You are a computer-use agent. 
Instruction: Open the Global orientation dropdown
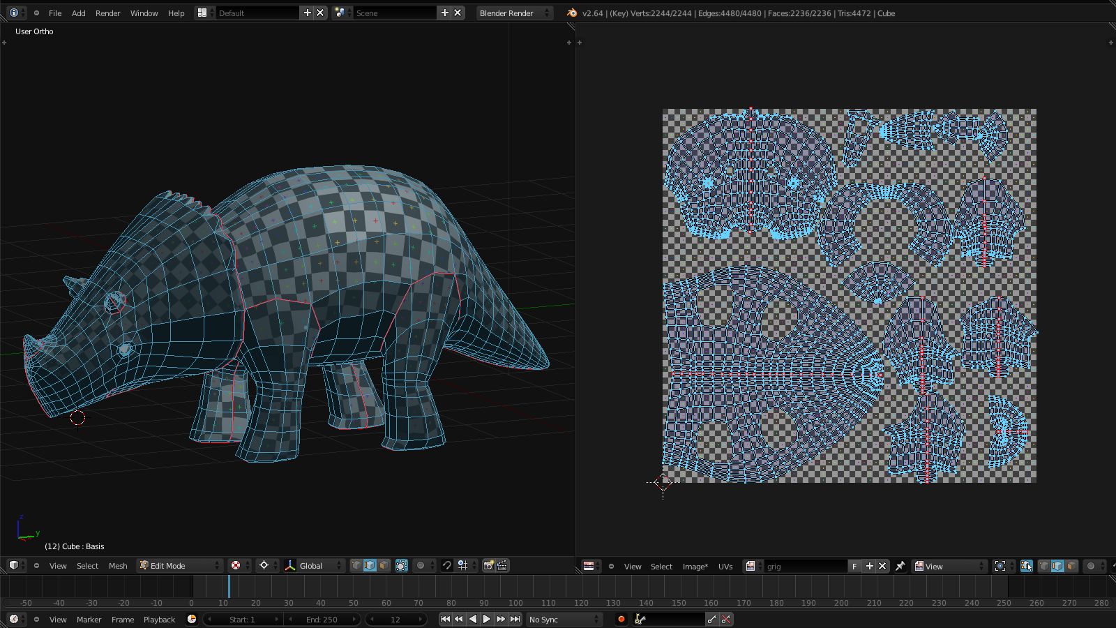coord(315,566)
